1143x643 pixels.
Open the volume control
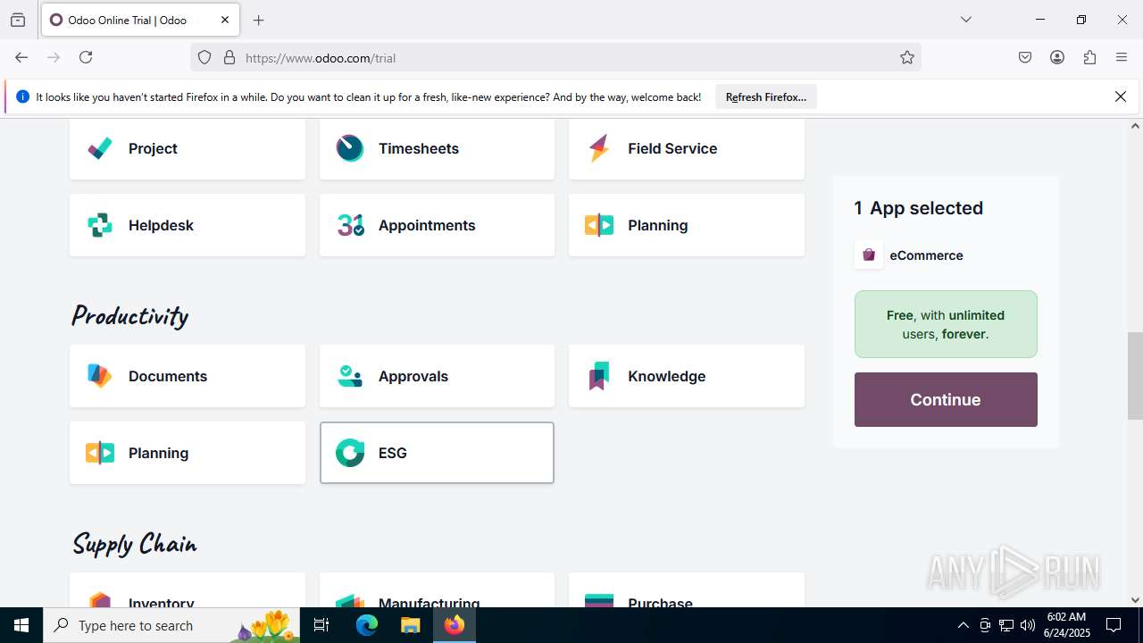tap(1028, 625)
